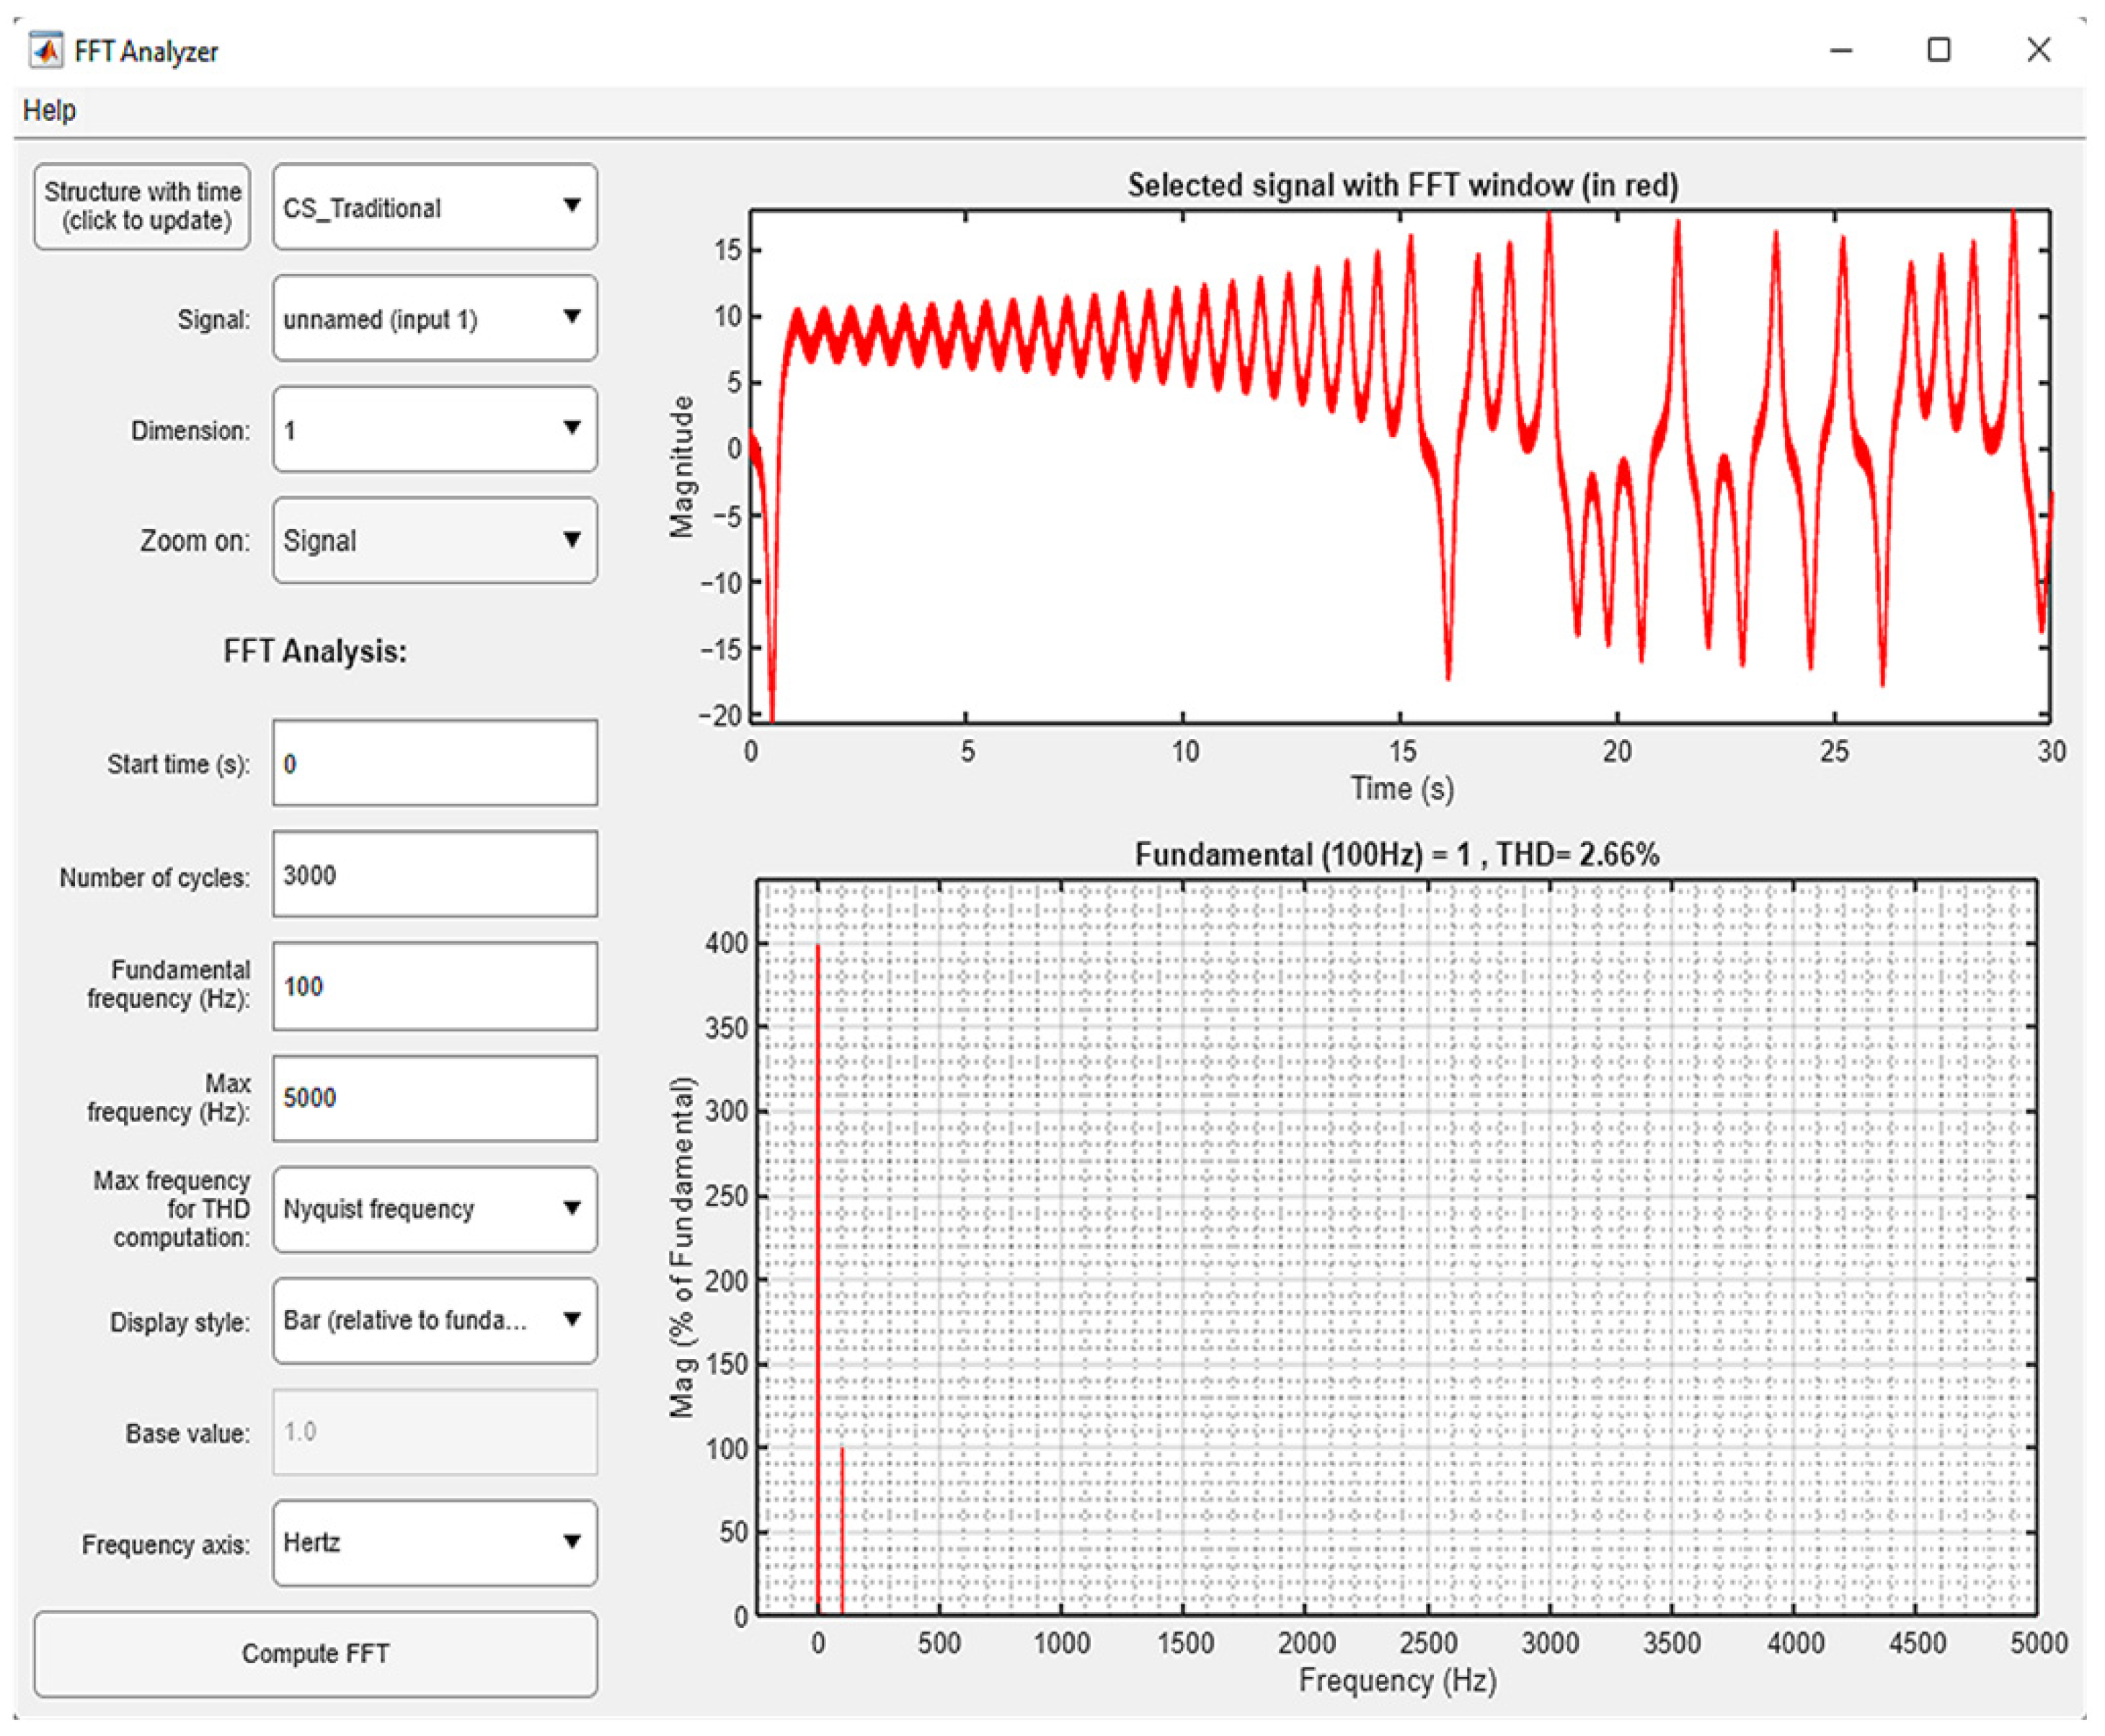Focus the Fundamental frequency input box
This screenshot has width=2105, height=1736.
click(435, 986)
